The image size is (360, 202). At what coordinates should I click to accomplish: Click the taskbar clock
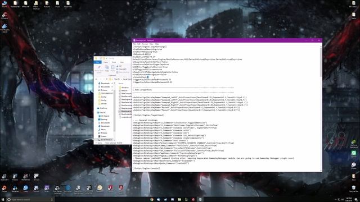pyautogui.click(x=348, y=200)
